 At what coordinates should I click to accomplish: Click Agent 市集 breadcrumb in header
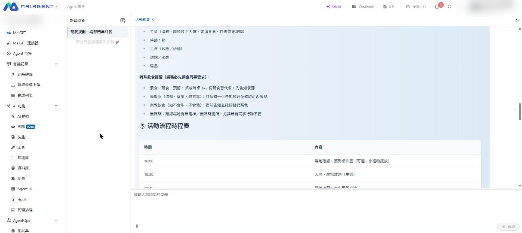(76, 7)
